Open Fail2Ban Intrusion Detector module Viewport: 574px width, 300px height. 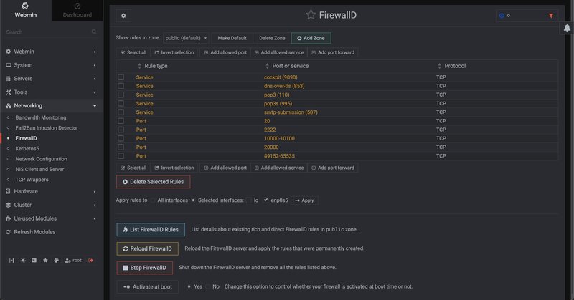tap(47, 127)
